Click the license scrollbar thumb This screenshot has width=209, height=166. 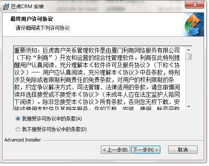coord(189,56)
